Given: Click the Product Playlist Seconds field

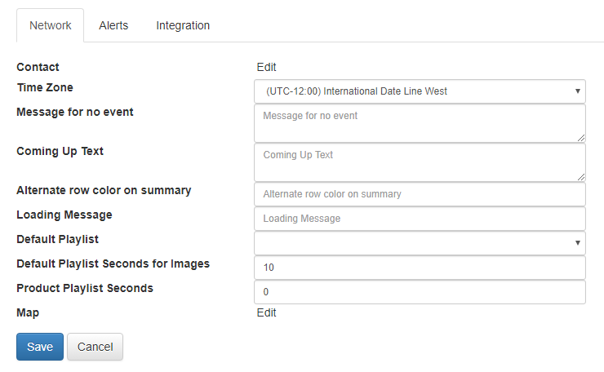Looking at the screenshot, I should click(x=420, y=292).
